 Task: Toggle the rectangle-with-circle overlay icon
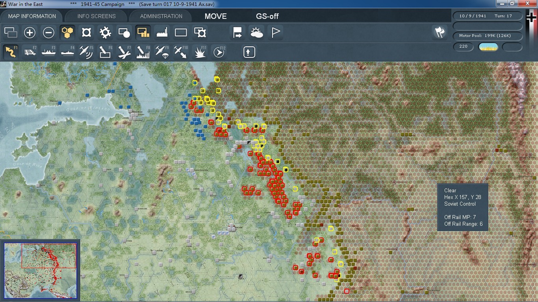(x=124, y=32)
